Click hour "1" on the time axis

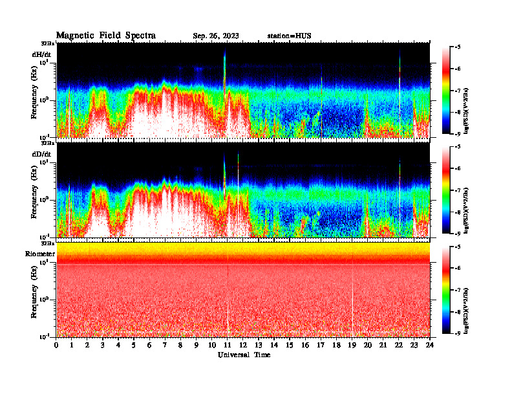coord(72,346)
